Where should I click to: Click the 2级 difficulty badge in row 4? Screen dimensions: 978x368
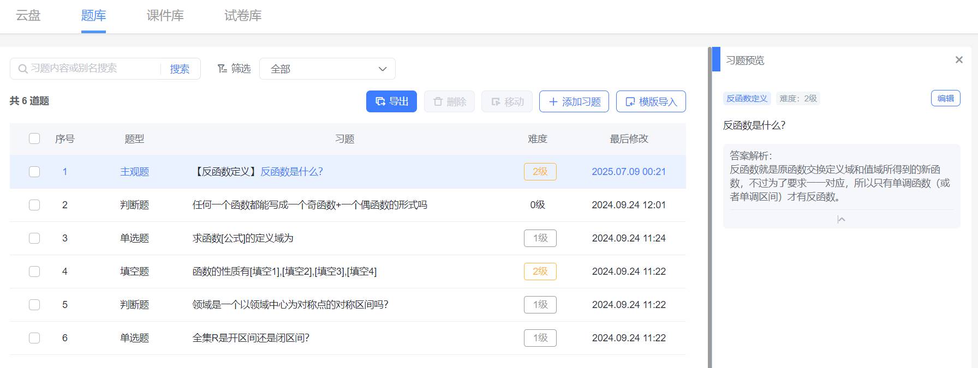[x=540, y=272]
